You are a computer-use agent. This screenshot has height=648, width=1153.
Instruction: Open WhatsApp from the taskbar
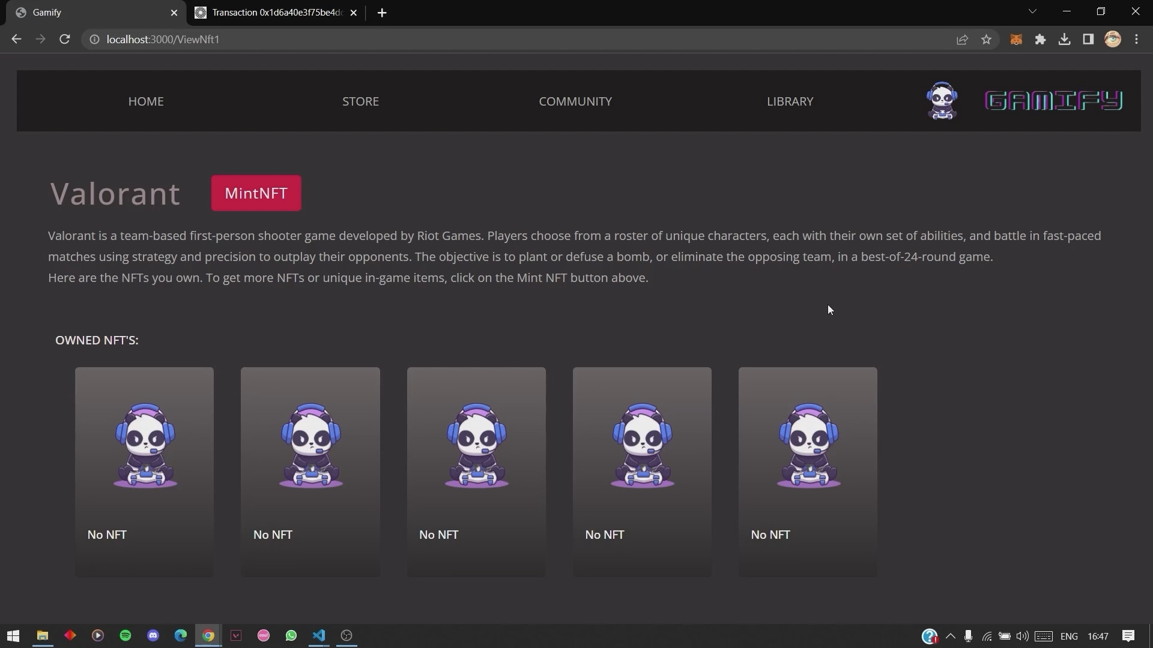[x=291, y=635]
